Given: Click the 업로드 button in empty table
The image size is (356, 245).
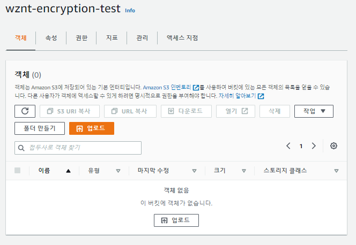Looking at the screenshot, I should point(176,220).
